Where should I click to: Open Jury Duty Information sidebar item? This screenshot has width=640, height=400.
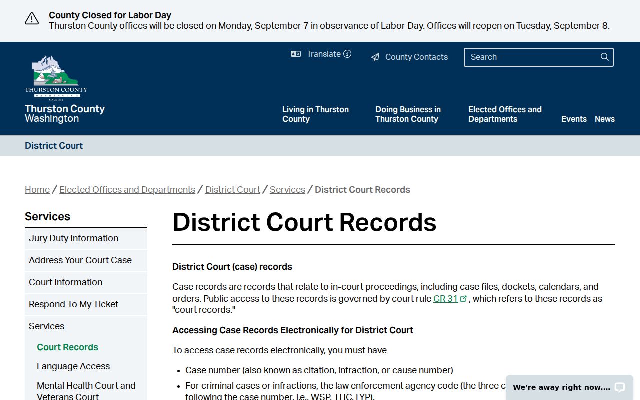[86, 239]
